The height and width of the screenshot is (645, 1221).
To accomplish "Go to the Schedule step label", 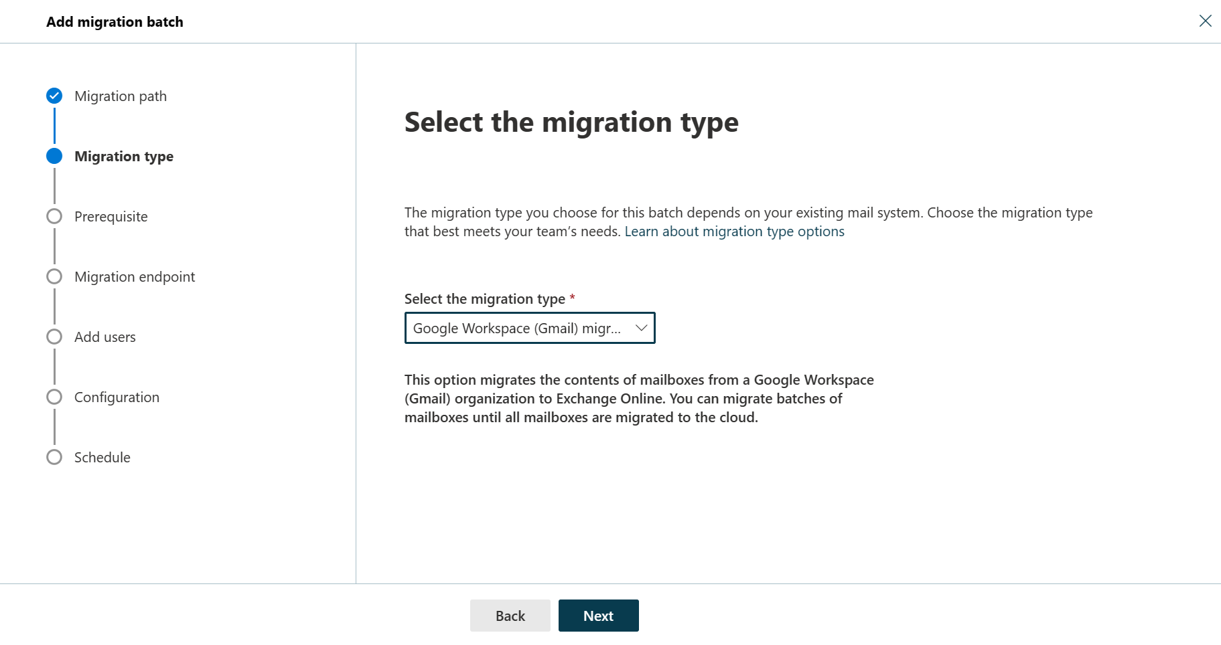I will coord(102,458).
